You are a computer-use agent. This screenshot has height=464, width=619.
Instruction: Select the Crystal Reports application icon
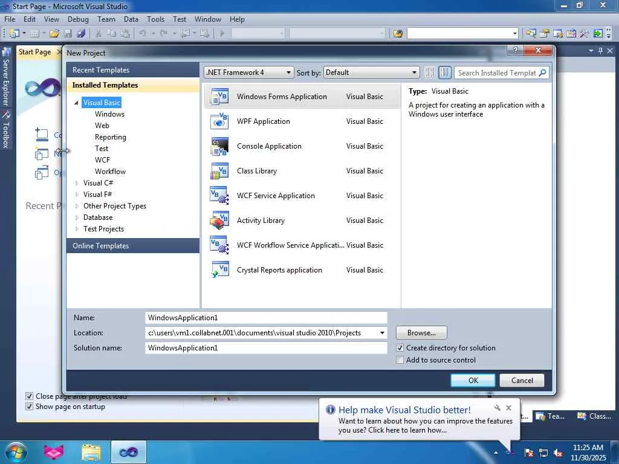coord(219,270)
